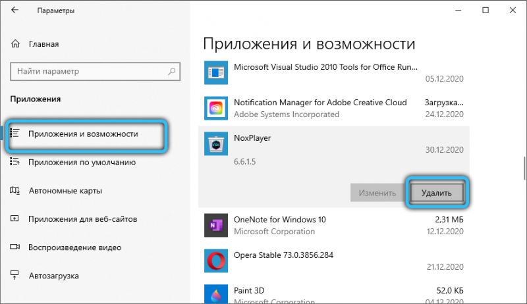Click the NoxPlayer app icon
Image resolution: width=527 pixels, height=304 pixels.
point(216,144)
